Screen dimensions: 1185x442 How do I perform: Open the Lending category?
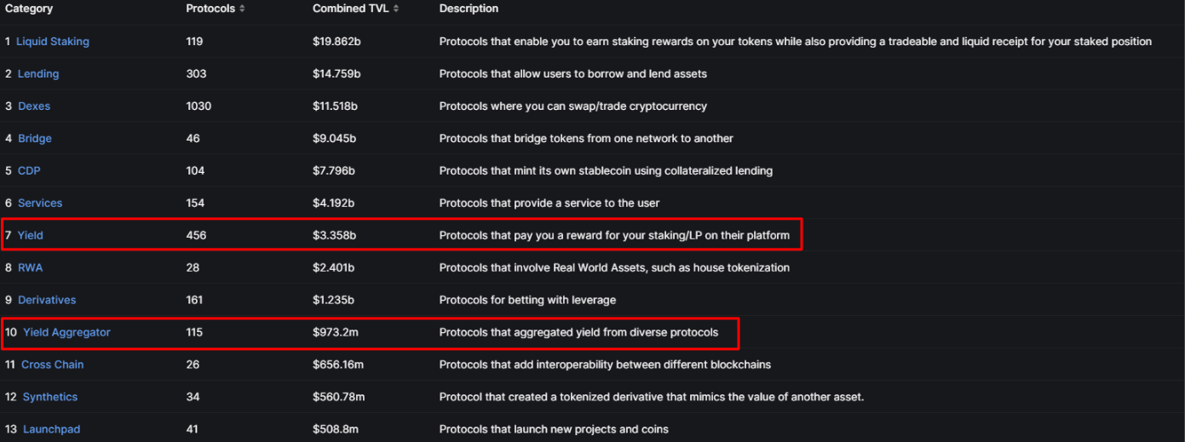pyautogui.click(x=38, y=74)
